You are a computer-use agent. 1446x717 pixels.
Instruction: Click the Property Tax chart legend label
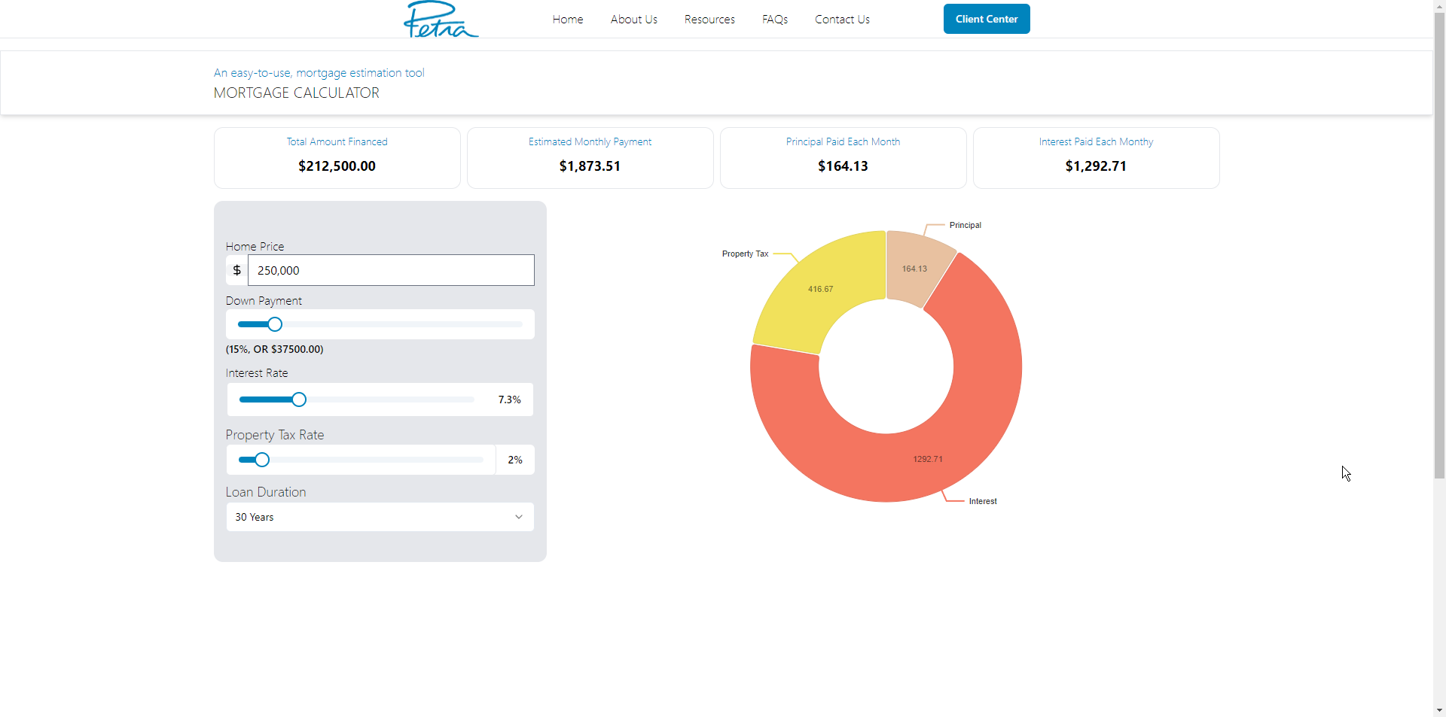pos(745,254)
